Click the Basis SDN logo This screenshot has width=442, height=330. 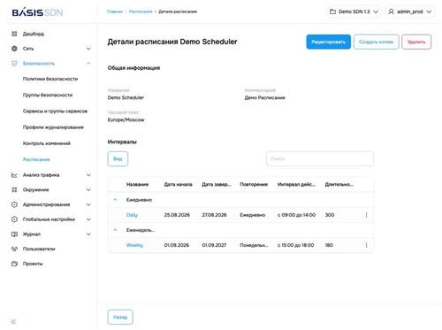point(37,12)
